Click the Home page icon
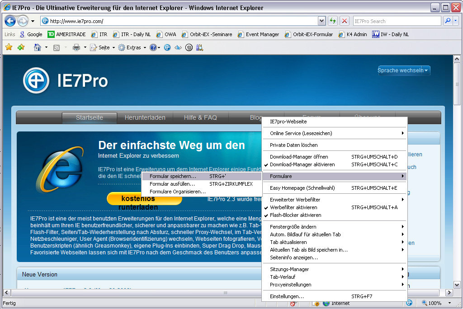Screen dimensions: 463x309 tap(37, 47)
